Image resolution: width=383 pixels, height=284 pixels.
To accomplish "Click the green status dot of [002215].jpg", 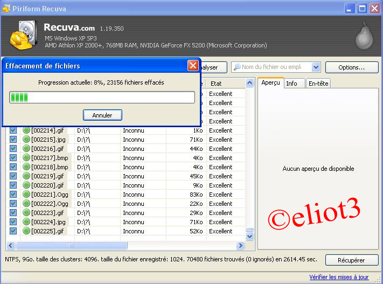I will 26,140.
